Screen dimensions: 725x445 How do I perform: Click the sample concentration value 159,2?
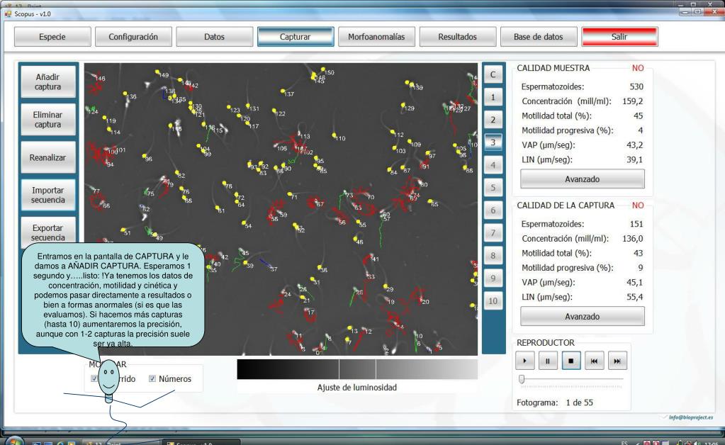click(633, 101)
